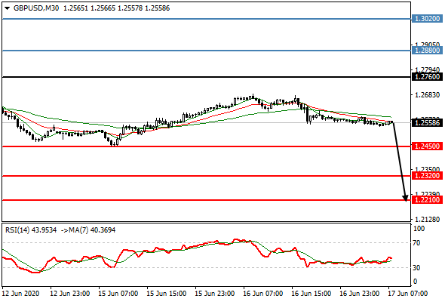Select the RSI 30 level marker
Viewport: 445px width, 302px height.
tap(416, 267)
